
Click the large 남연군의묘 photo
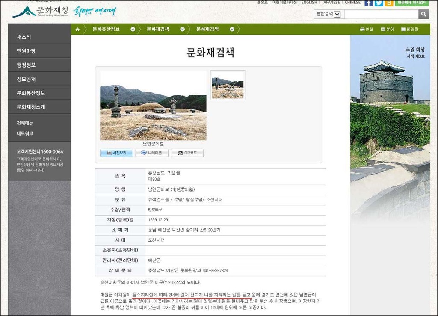coord(154,106)
